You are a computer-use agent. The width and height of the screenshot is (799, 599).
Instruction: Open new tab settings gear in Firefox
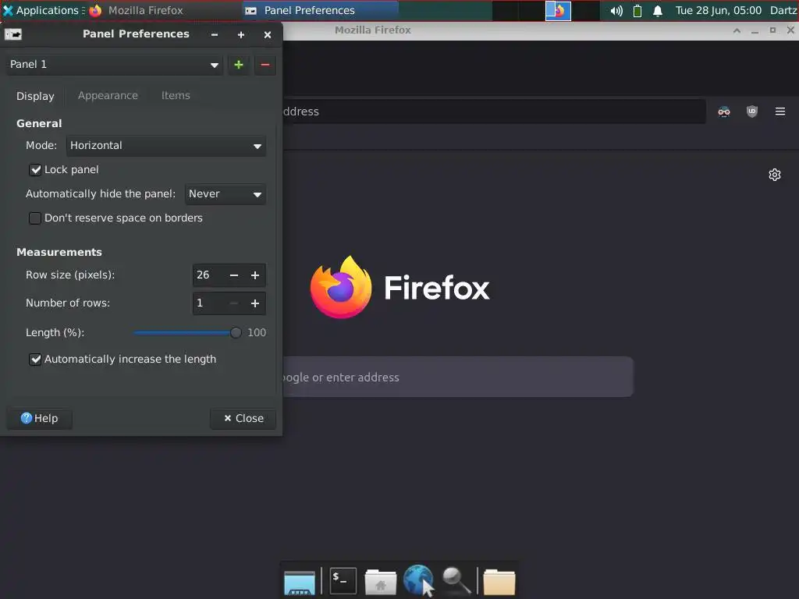coord(775,175)
